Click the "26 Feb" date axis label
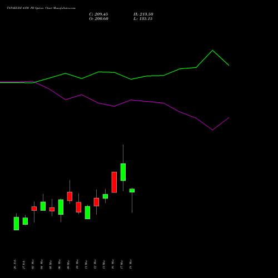Screen dimensions: 278x278 [15, 264]
